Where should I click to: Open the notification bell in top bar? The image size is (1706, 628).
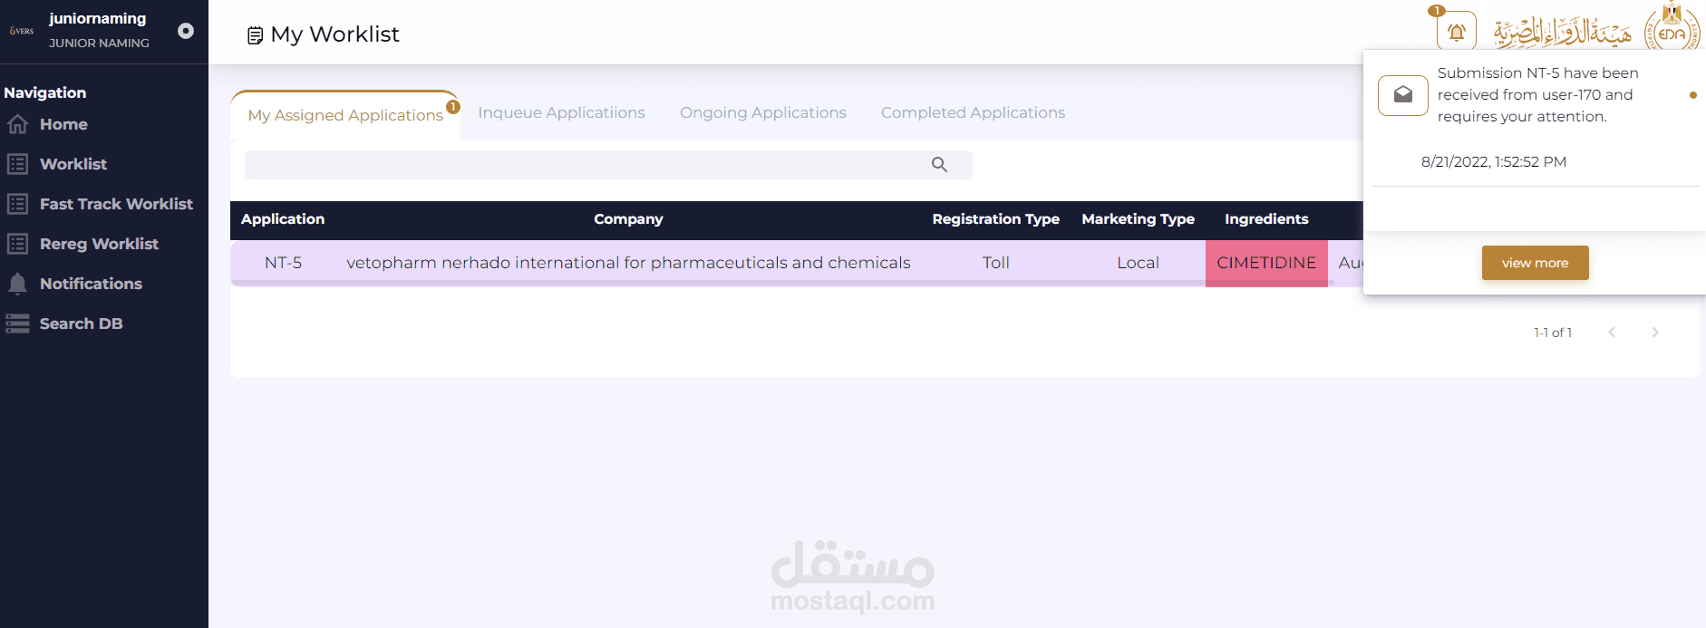(x=1457, y=32)
